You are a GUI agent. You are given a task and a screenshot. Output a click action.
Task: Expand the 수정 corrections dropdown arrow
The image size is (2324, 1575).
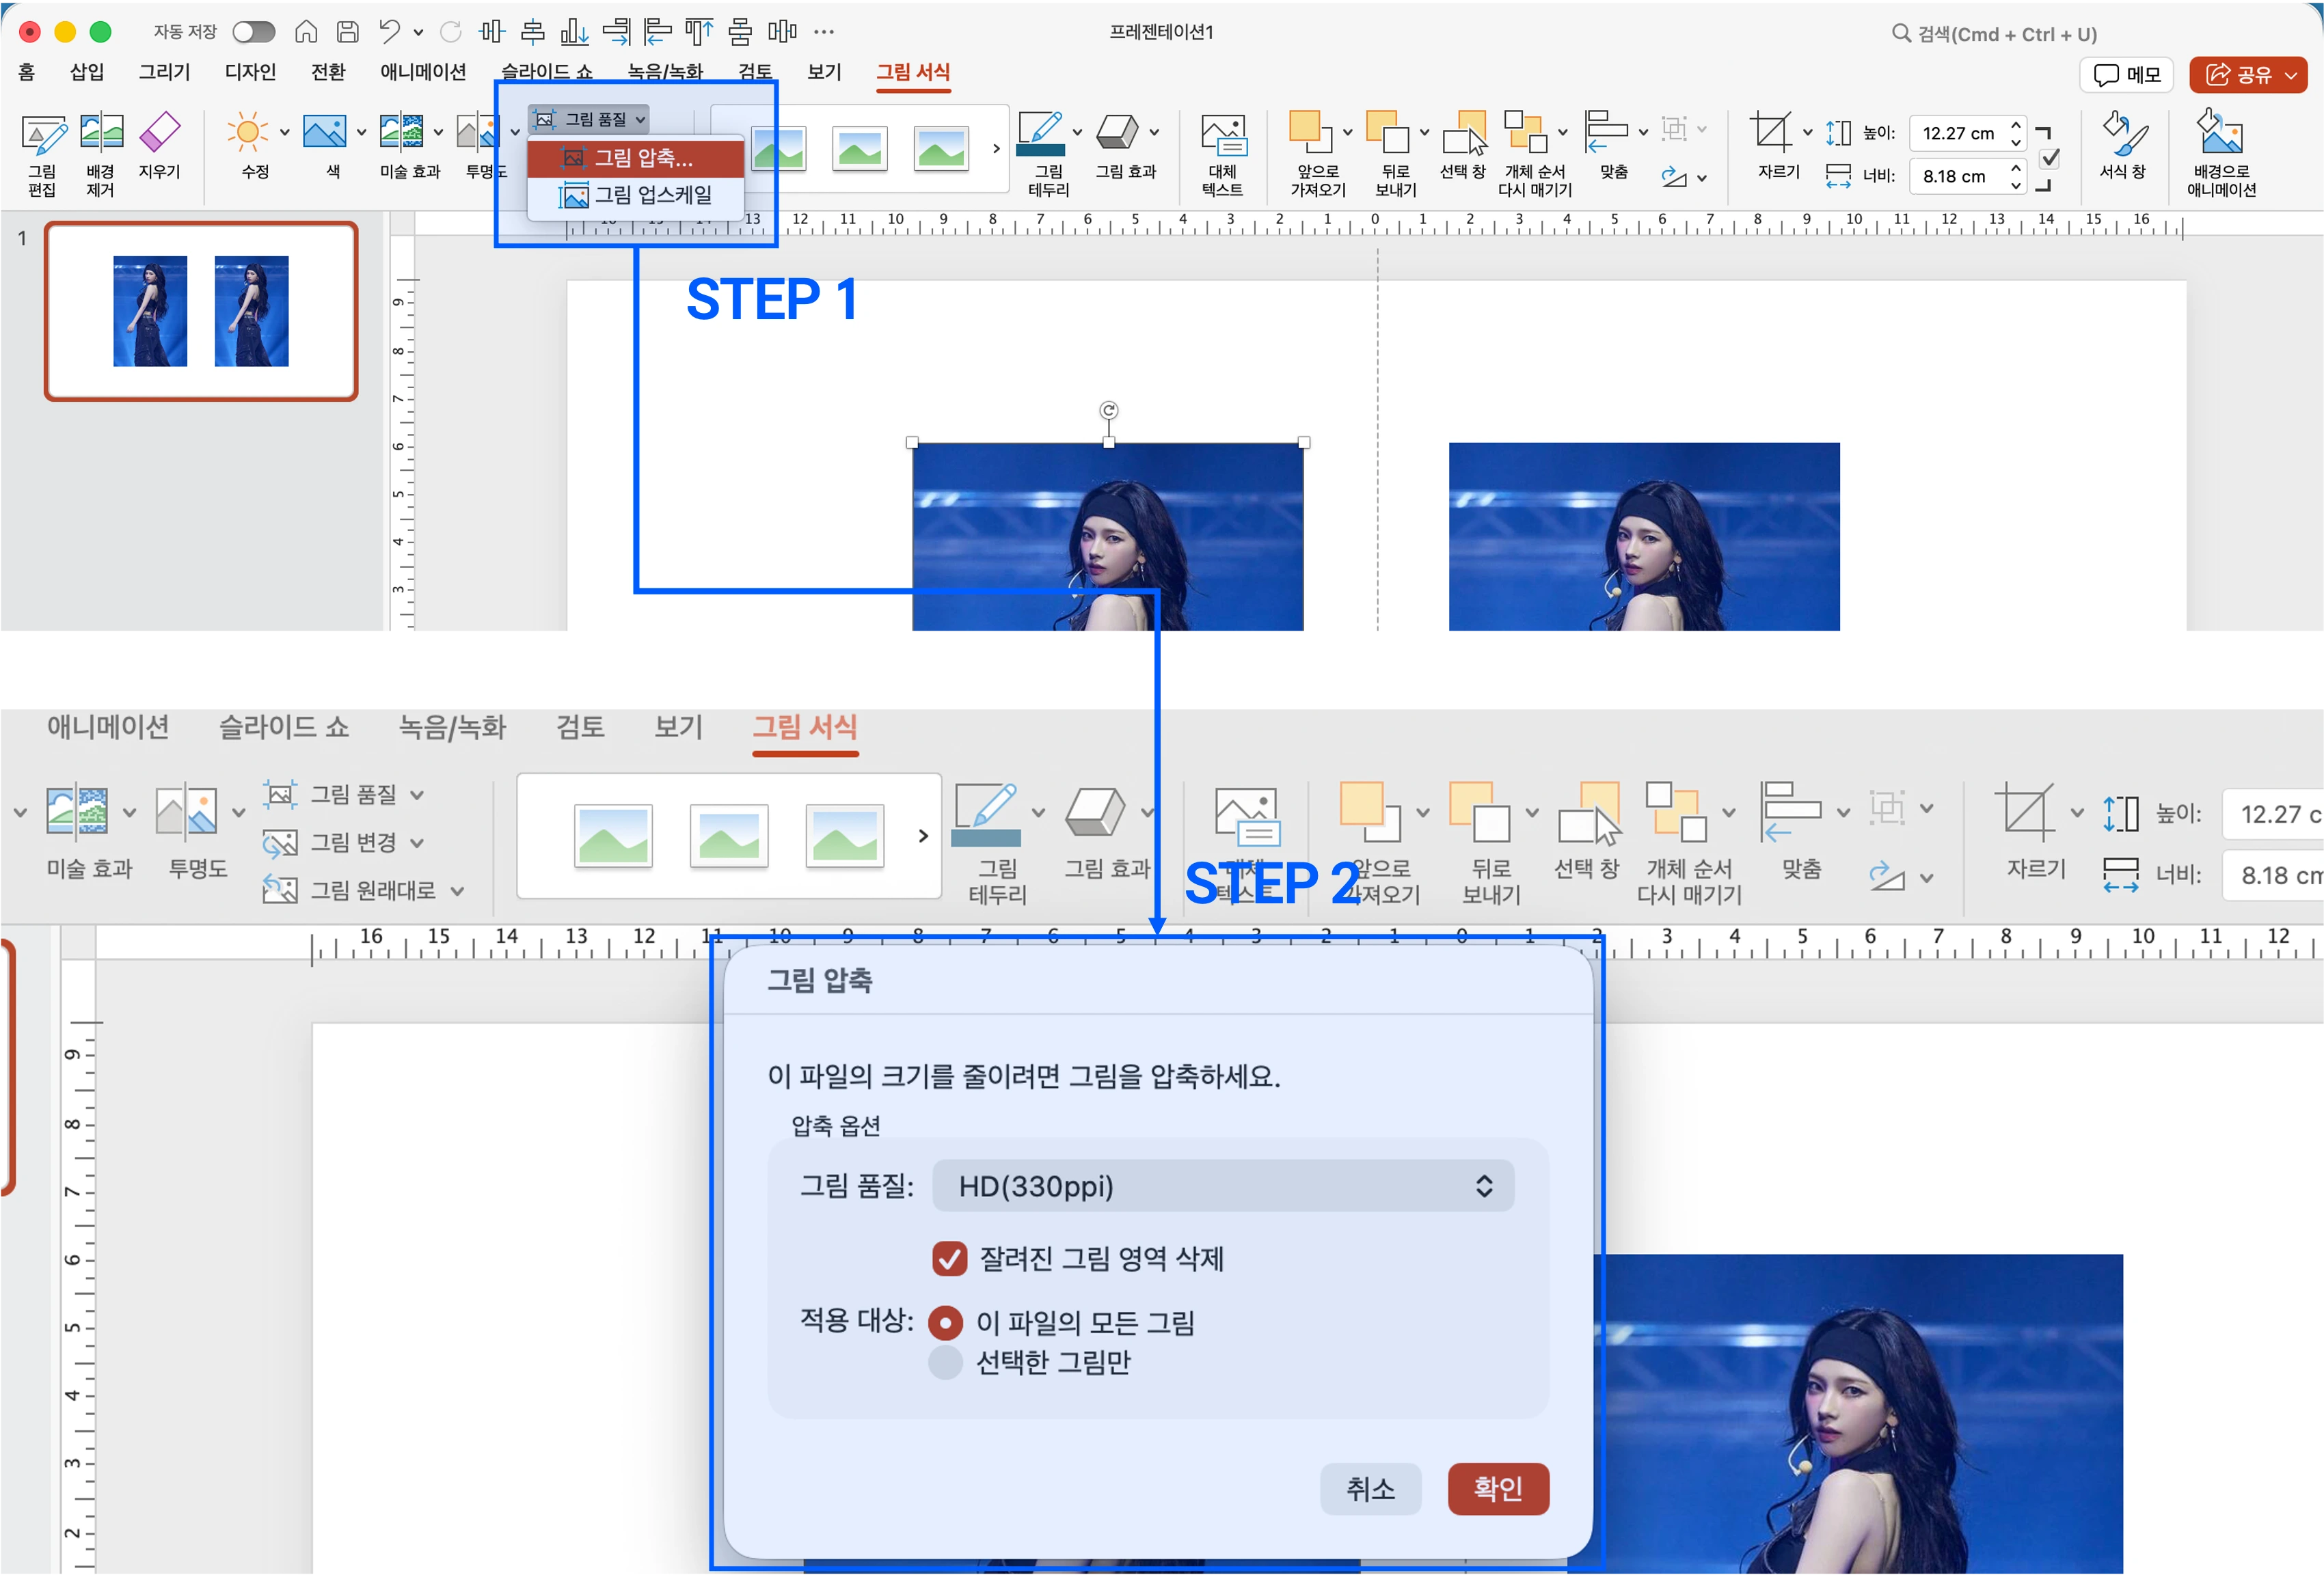point(285,132)
